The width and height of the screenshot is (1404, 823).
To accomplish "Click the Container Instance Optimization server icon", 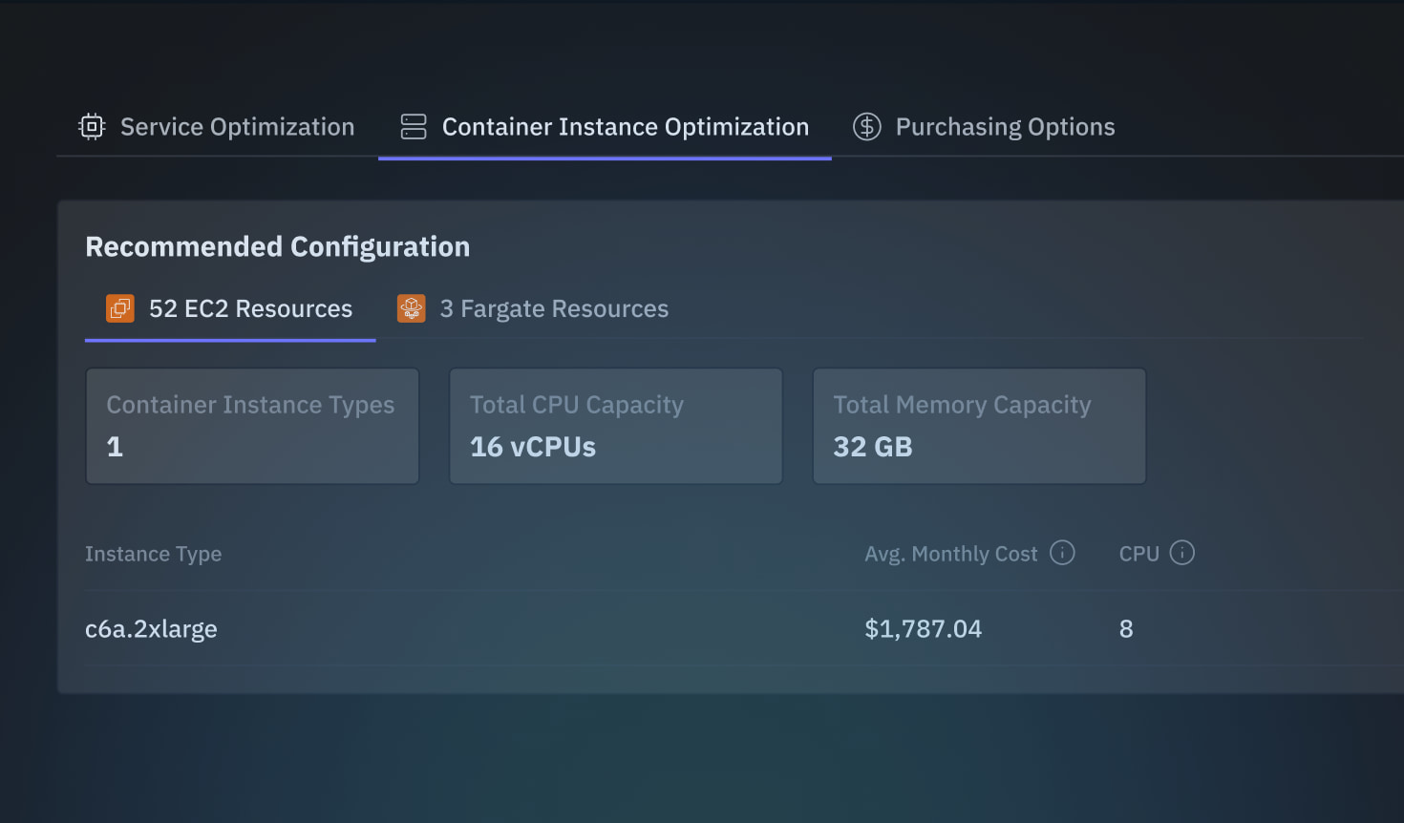I will tap(414, 127).
